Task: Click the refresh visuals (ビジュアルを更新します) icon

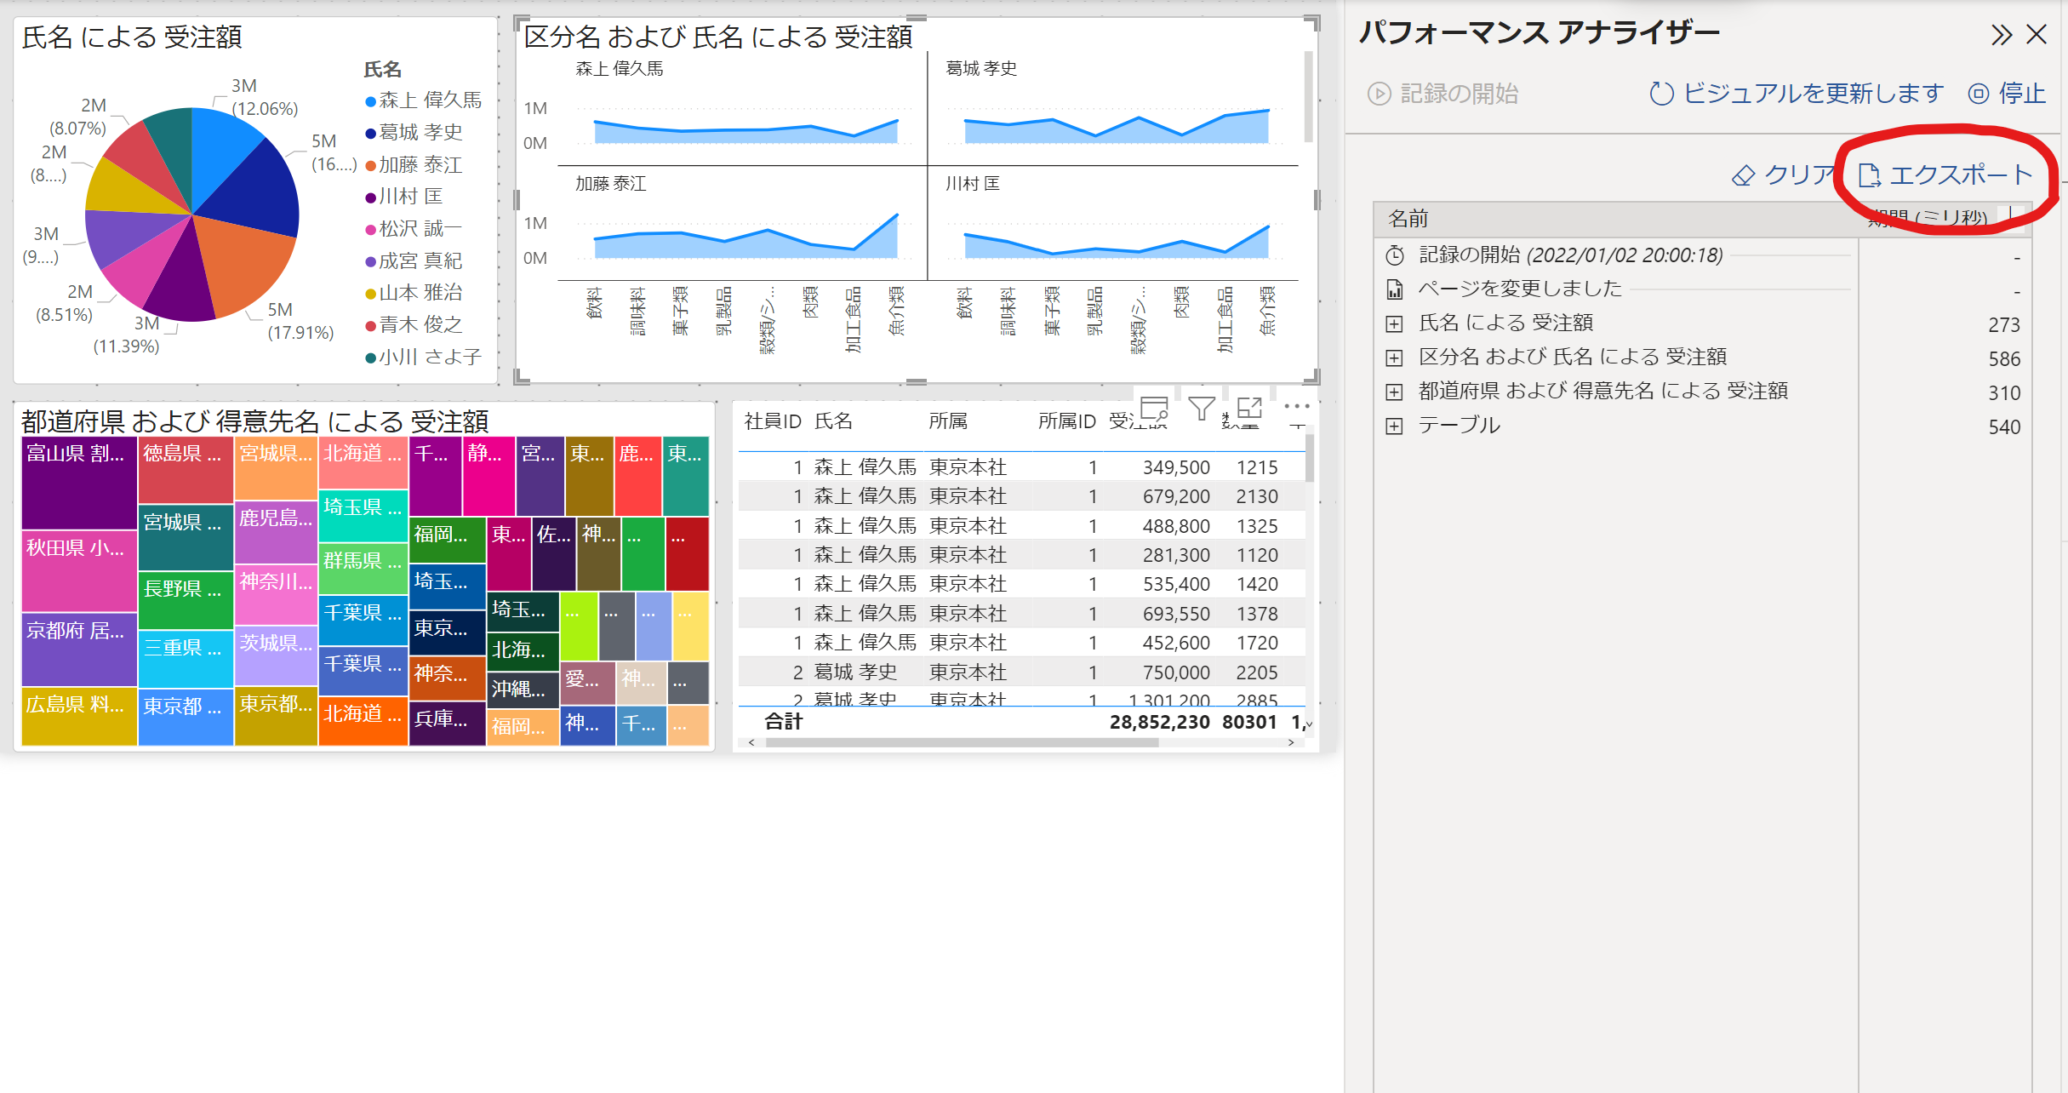Action: coord(1661,94)
